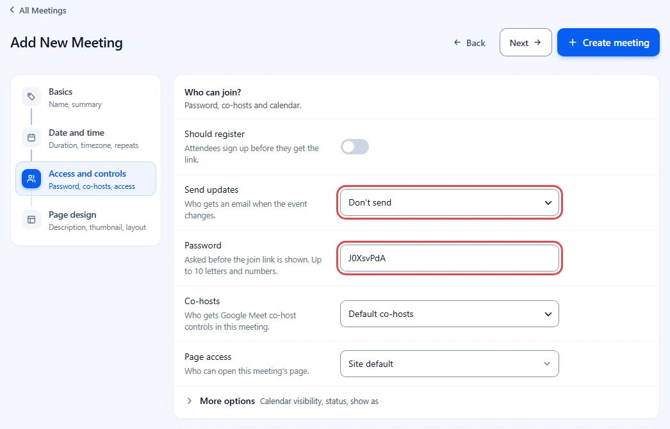The width and height of the screenshot is (670, 429).
Task: Click the back chevron beside All Meetings
Action: click(x=12, y=10)
